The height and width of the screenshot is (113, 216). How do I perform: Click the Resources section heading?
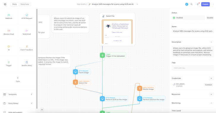click(176, 94)
